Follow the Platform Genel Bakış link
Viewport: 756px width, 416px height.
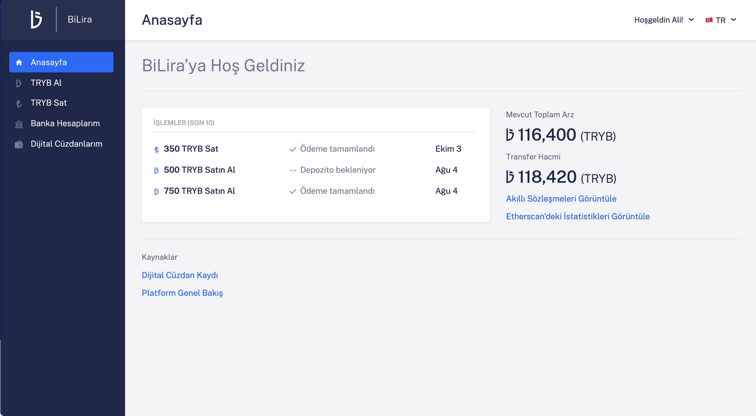[x=182, y=293]
